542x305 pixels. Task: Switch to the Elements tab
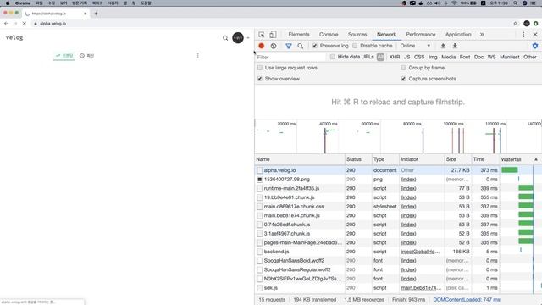pyautogui.click(x=299, y=35)
